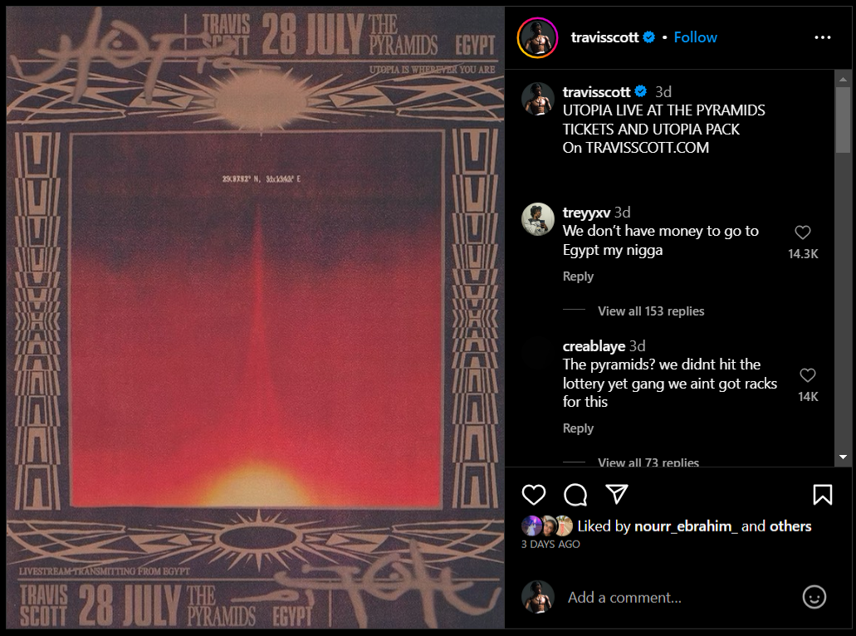Click the Utopia Pyramids poster image

click(256, 318)
